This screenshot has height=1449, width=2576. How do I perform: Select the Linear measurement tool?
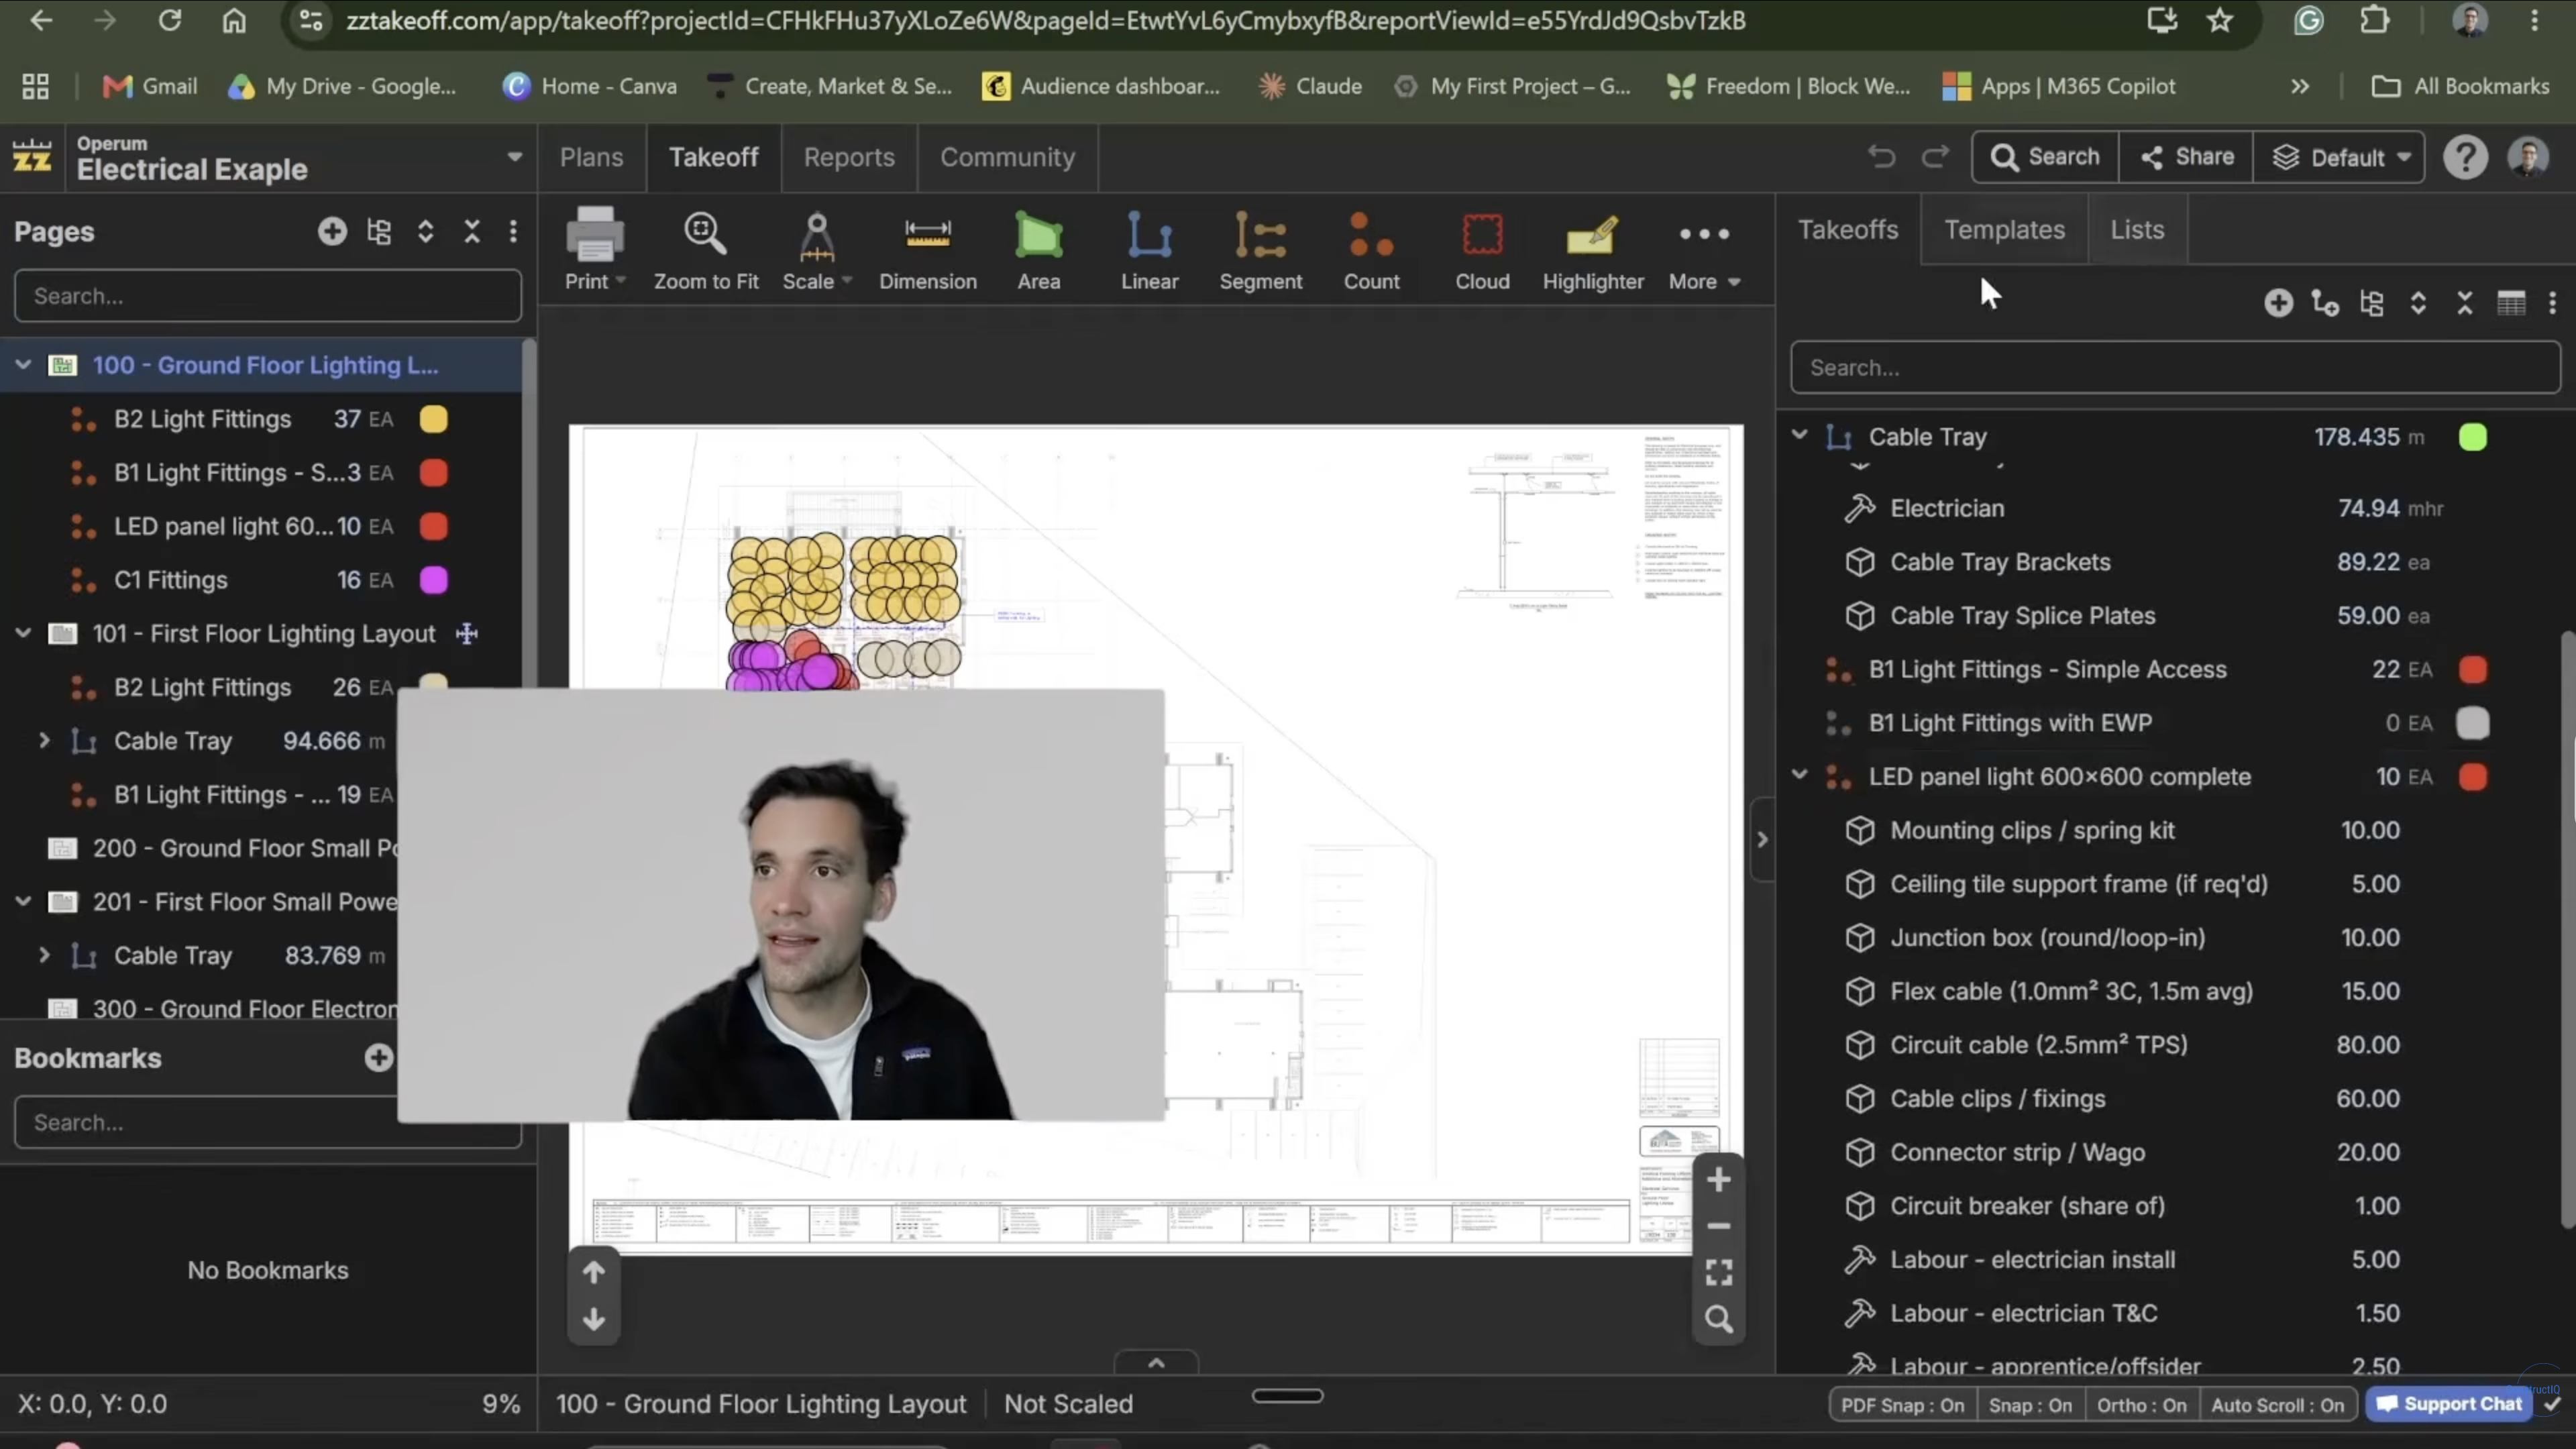tap(1149, 252)
